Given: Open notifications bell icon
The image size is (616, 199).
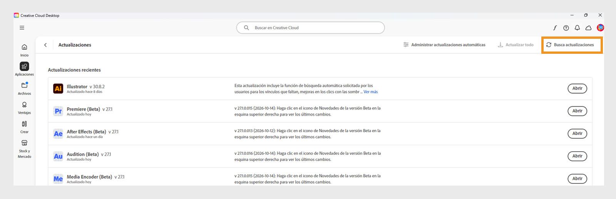Looking at the screenshot, I should [577, 28].
